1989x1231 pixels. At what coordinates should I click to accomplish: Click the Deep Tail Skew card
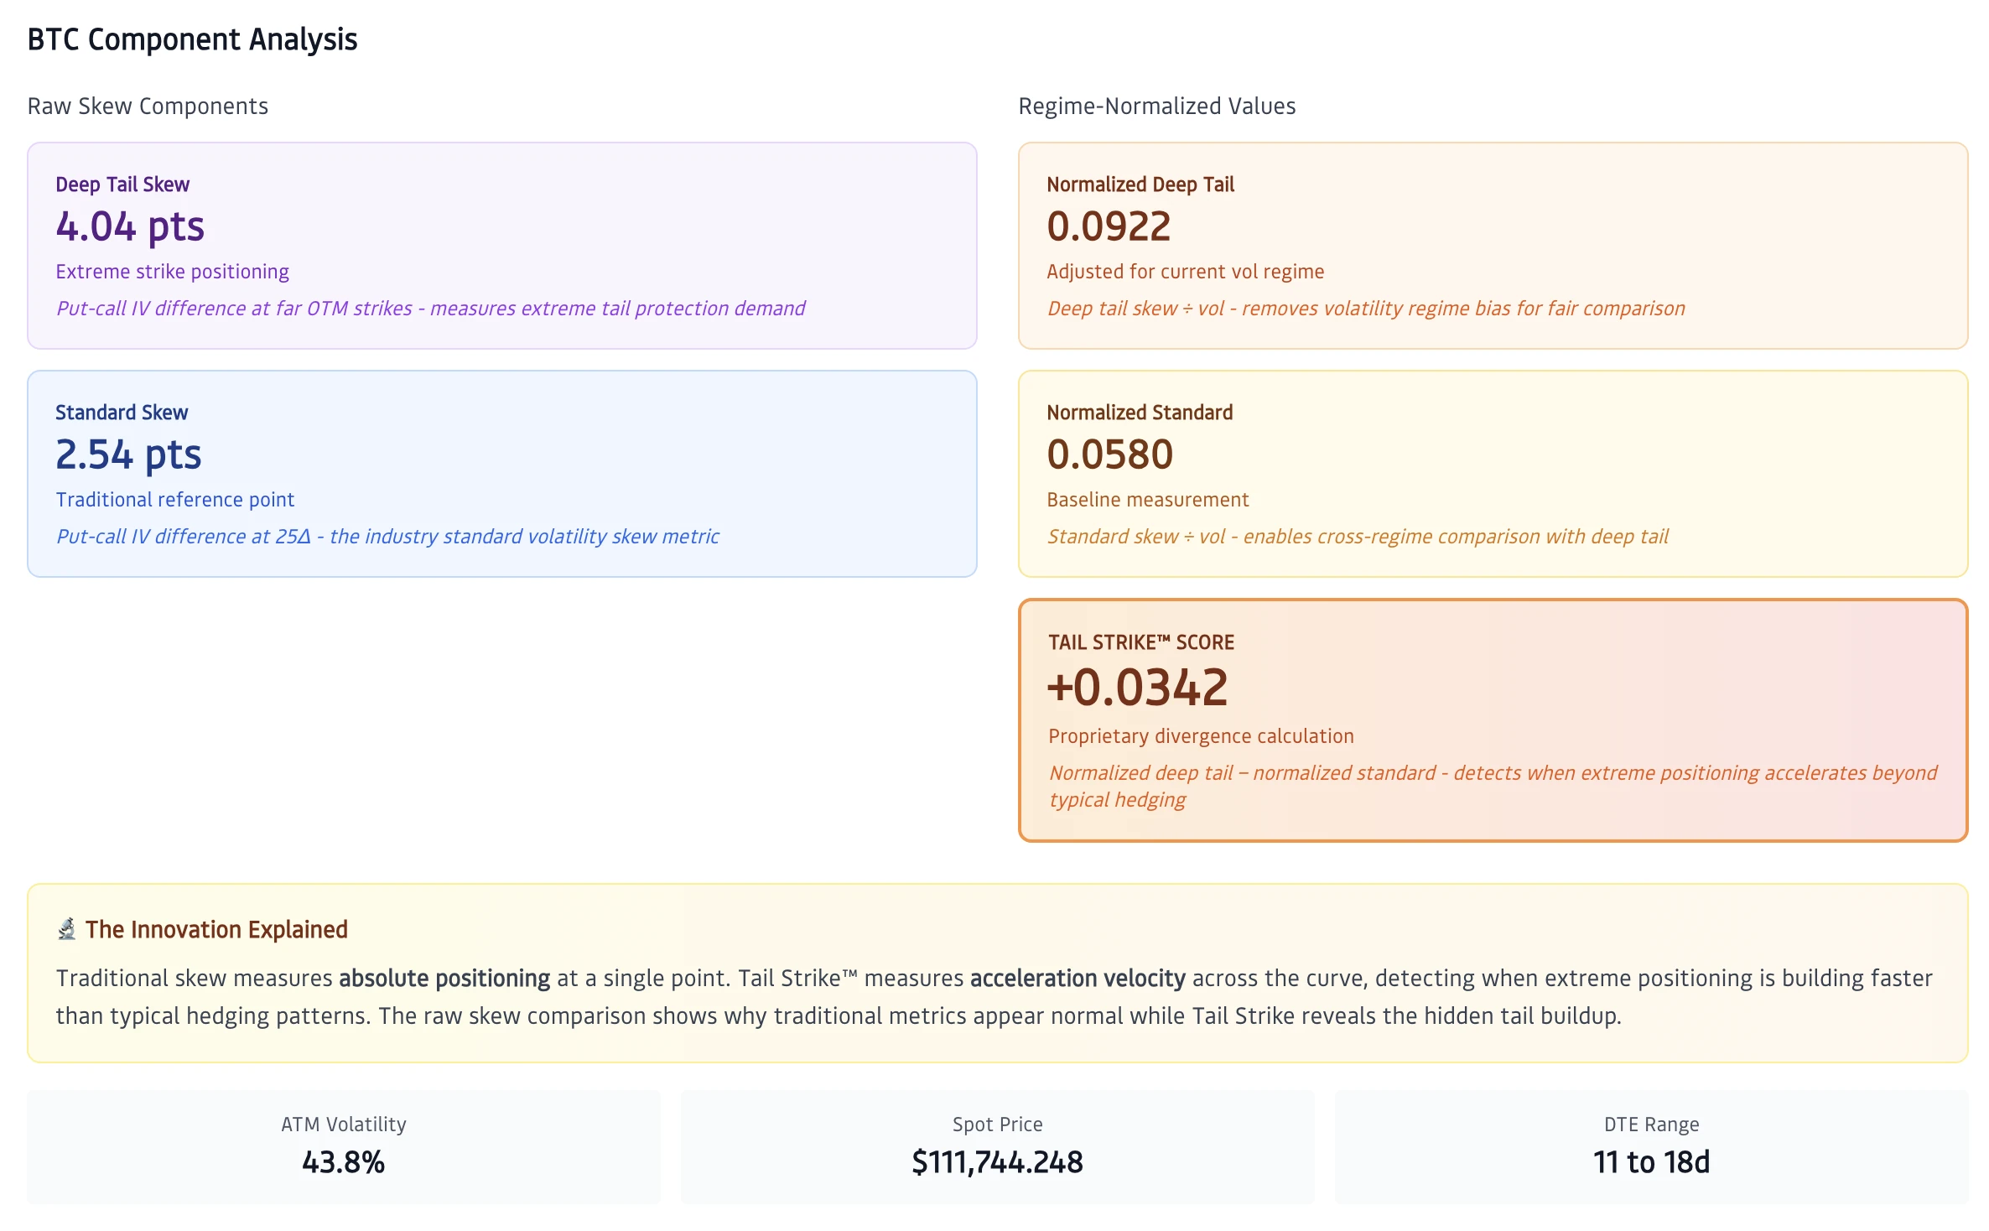click(x=501, y=245)
